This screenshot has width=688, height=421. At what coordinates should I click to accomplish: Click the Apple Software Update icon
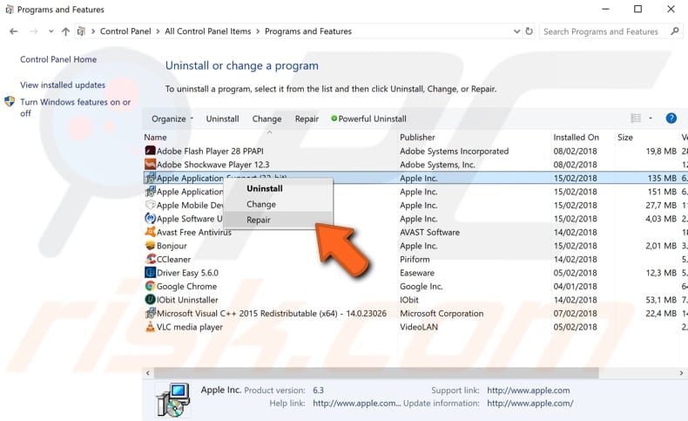(150, 219)
